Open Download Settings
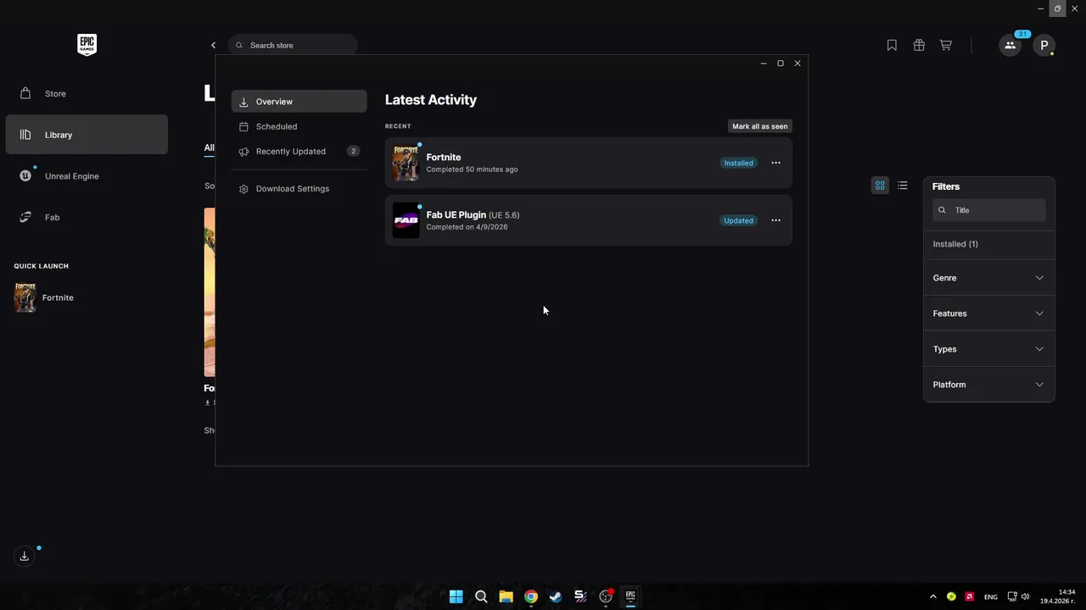Viewport: 1086px width, 610px height. click(x=299, y=188)
